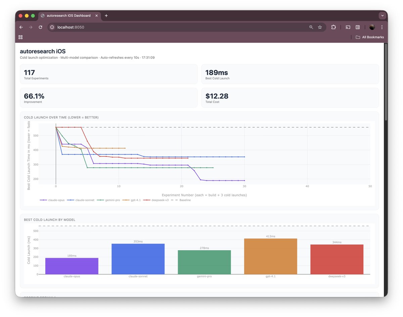Click the browser back arrow
This screenshot has width=403, height=317.
coord(21,27)
